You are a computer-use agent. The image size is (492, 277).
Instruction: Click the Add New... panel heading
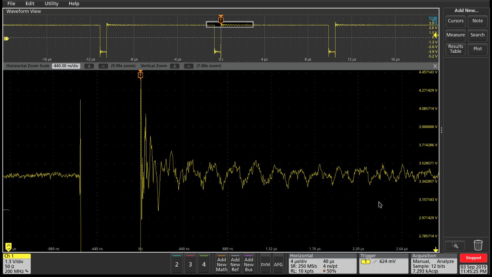click(x=466, y=10)
